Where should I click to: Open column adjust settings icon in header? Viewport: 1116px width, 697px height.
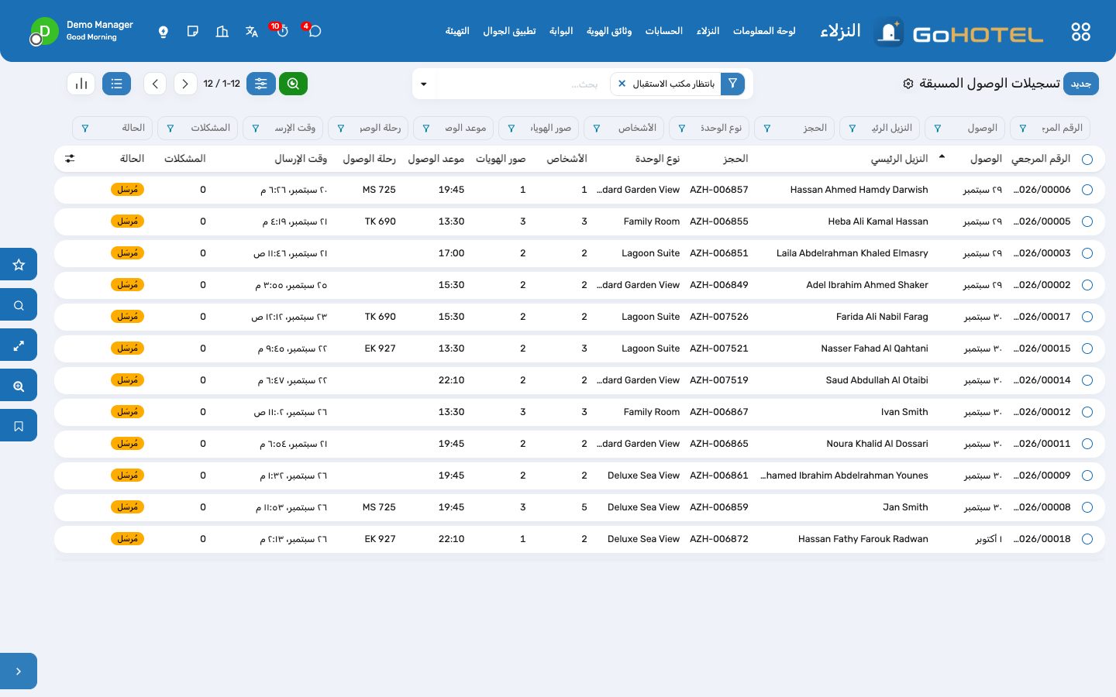tap(70, 159)
